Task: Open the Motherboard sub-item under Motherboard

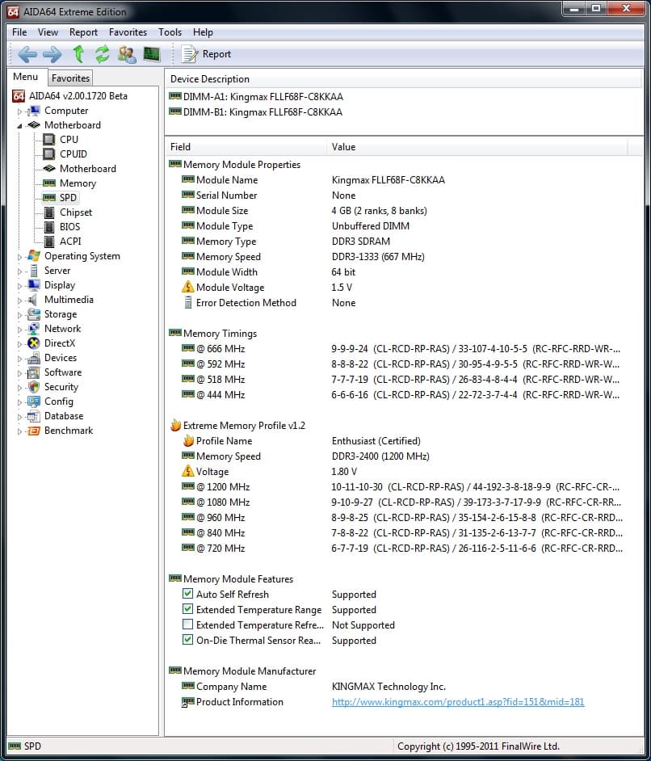Action: 88,168
